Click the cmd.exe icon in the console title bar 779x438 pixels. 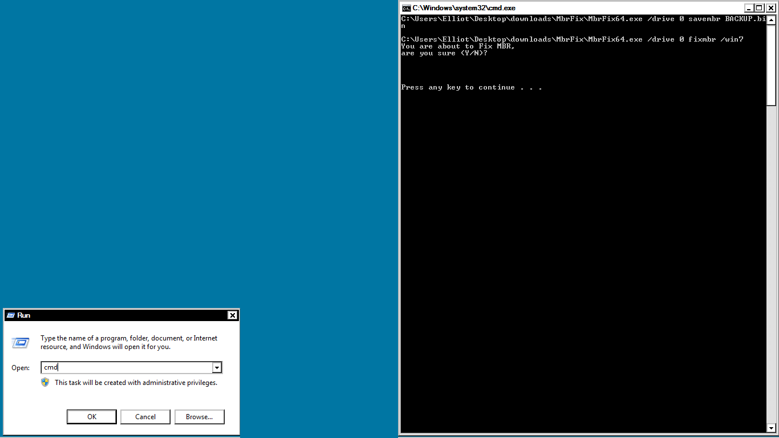(x=405, y=8)
